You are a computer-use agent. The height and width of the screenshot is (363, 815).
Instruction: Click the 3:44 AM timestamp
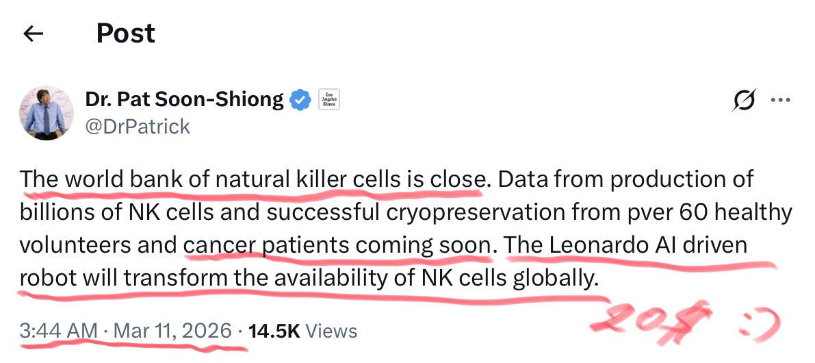pyautogui.click(x=60, y=331)
